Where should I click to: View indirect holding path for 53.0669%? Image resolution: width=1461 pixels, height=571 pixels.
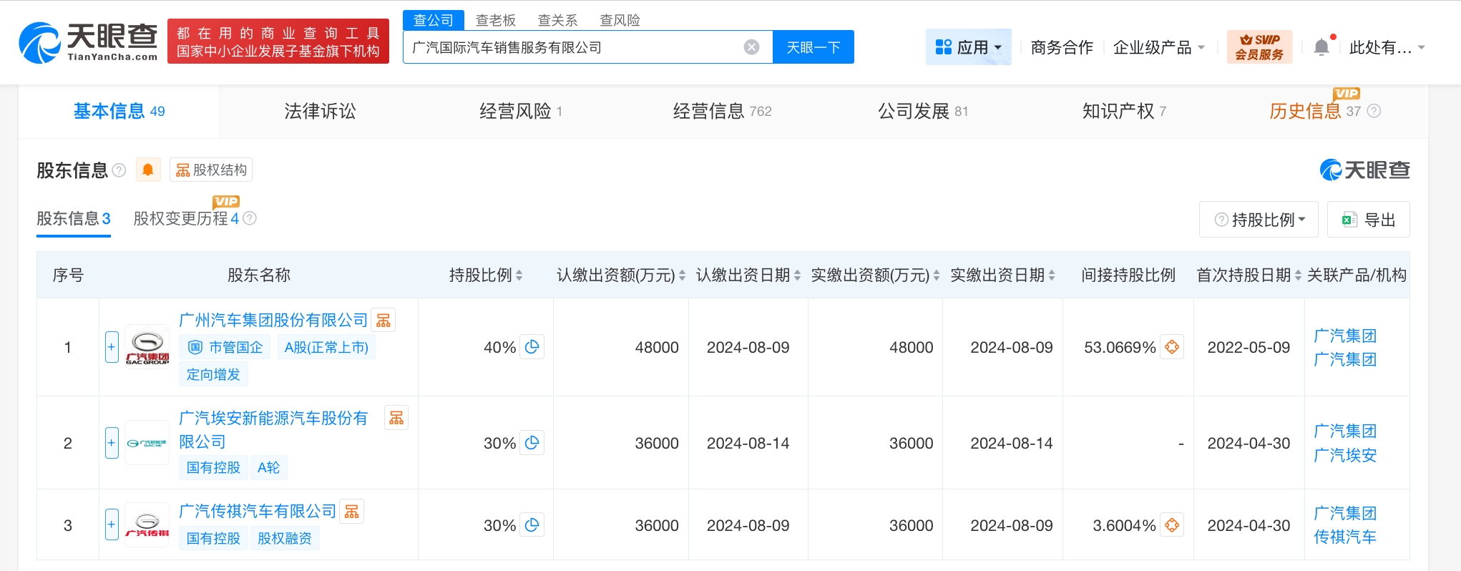coord(1171,347)
